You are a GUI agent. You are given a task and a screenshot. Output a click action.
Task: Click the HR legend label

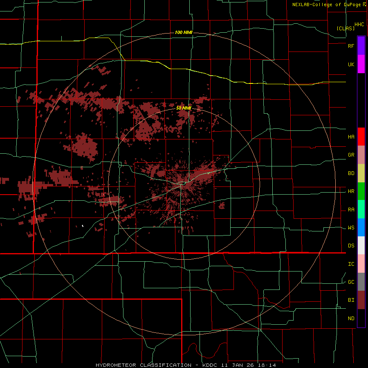[351, 191]
